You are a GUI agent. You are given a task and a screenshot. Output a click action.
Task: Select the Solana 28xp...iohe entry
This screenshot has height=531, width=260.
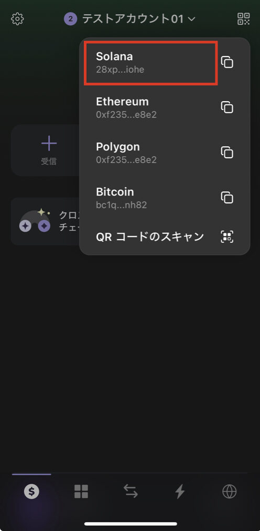(x=150, y=63)
